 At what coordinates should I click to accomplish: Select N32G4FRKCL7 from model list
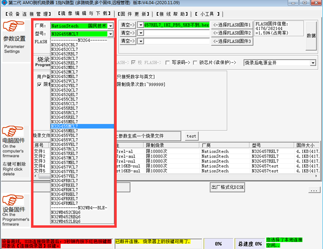click(x=82, y=181)
